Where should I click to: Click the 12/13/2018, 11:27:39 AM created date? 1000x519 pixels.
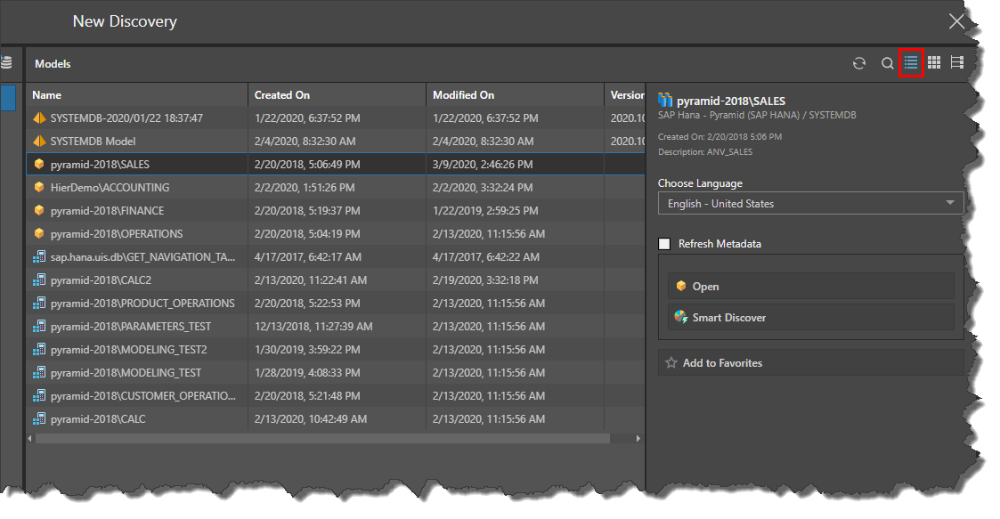tap(313, 327)
